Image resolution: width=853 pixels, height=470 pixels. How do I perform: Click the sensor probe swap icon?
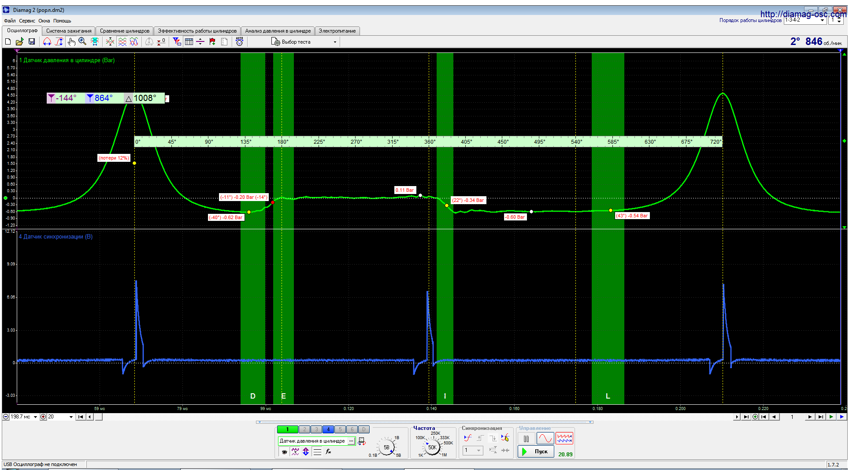point(362,441)
